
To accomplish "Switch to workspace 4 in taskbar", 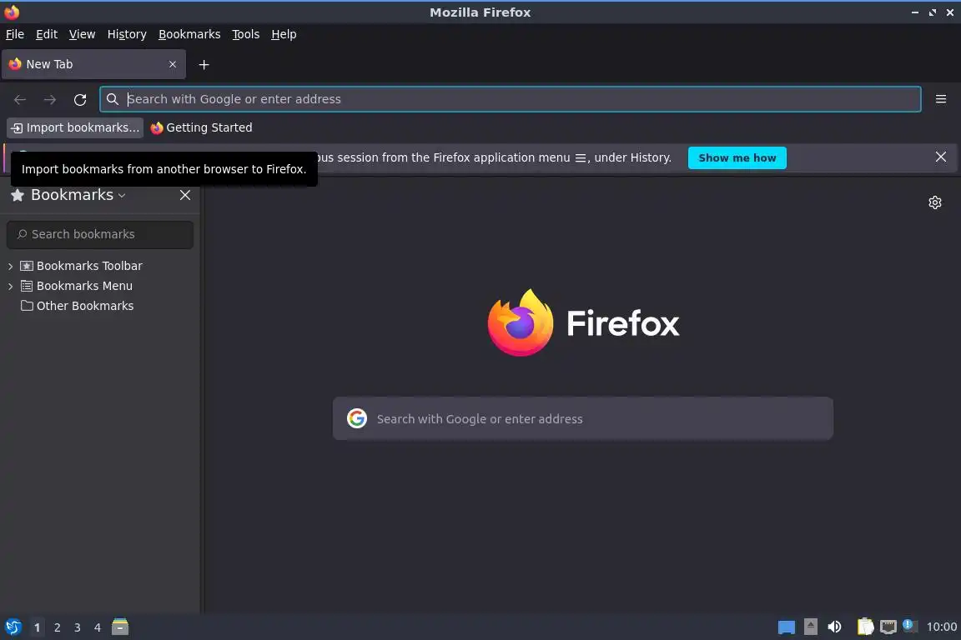I will 98,627.
